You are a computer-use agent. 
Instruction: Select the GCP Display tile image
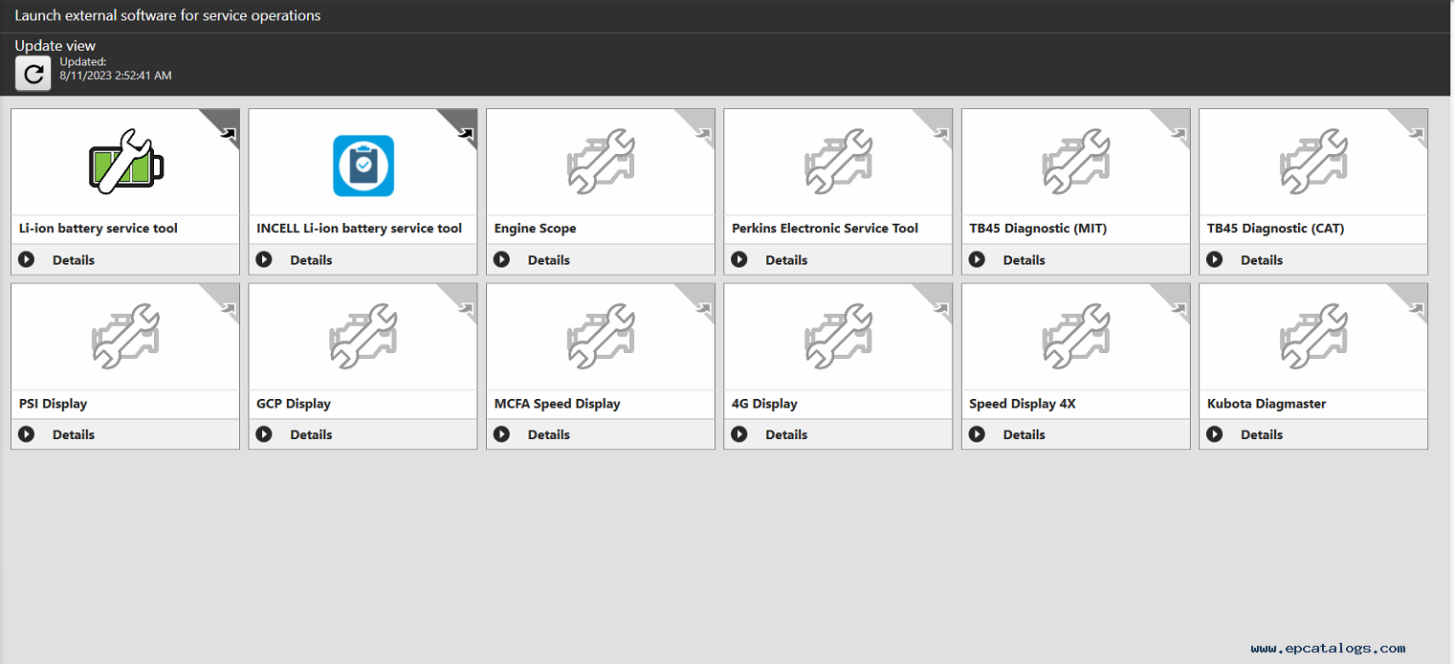coord(363,336)
